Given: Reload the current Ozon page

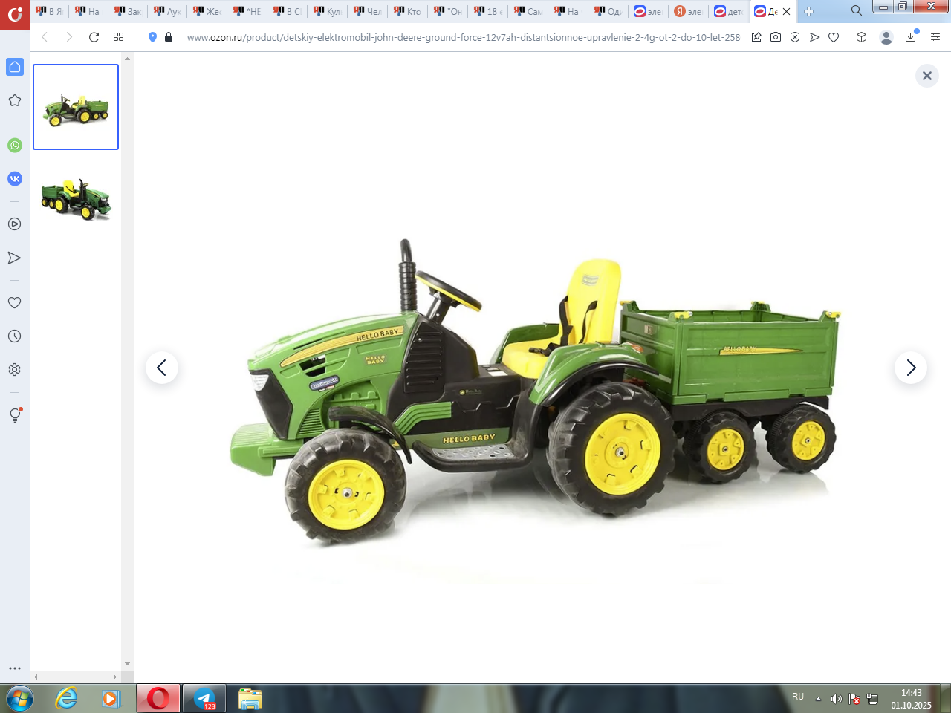Looking at the screenshot, I should click(x=94, y=37).
